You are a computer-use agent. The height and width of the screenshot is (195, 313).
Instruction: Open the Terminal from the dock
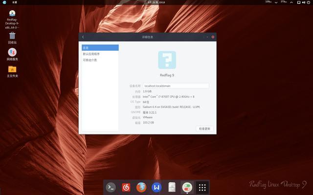click(x=111, y=187)
